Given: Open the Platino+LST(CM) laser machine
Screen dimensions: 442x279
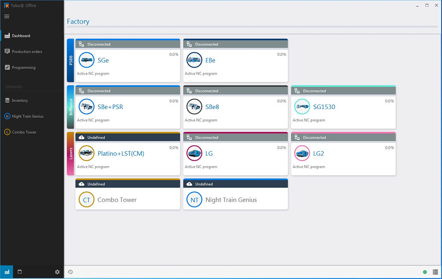Looking at the screenshot, I should (121, 154).
